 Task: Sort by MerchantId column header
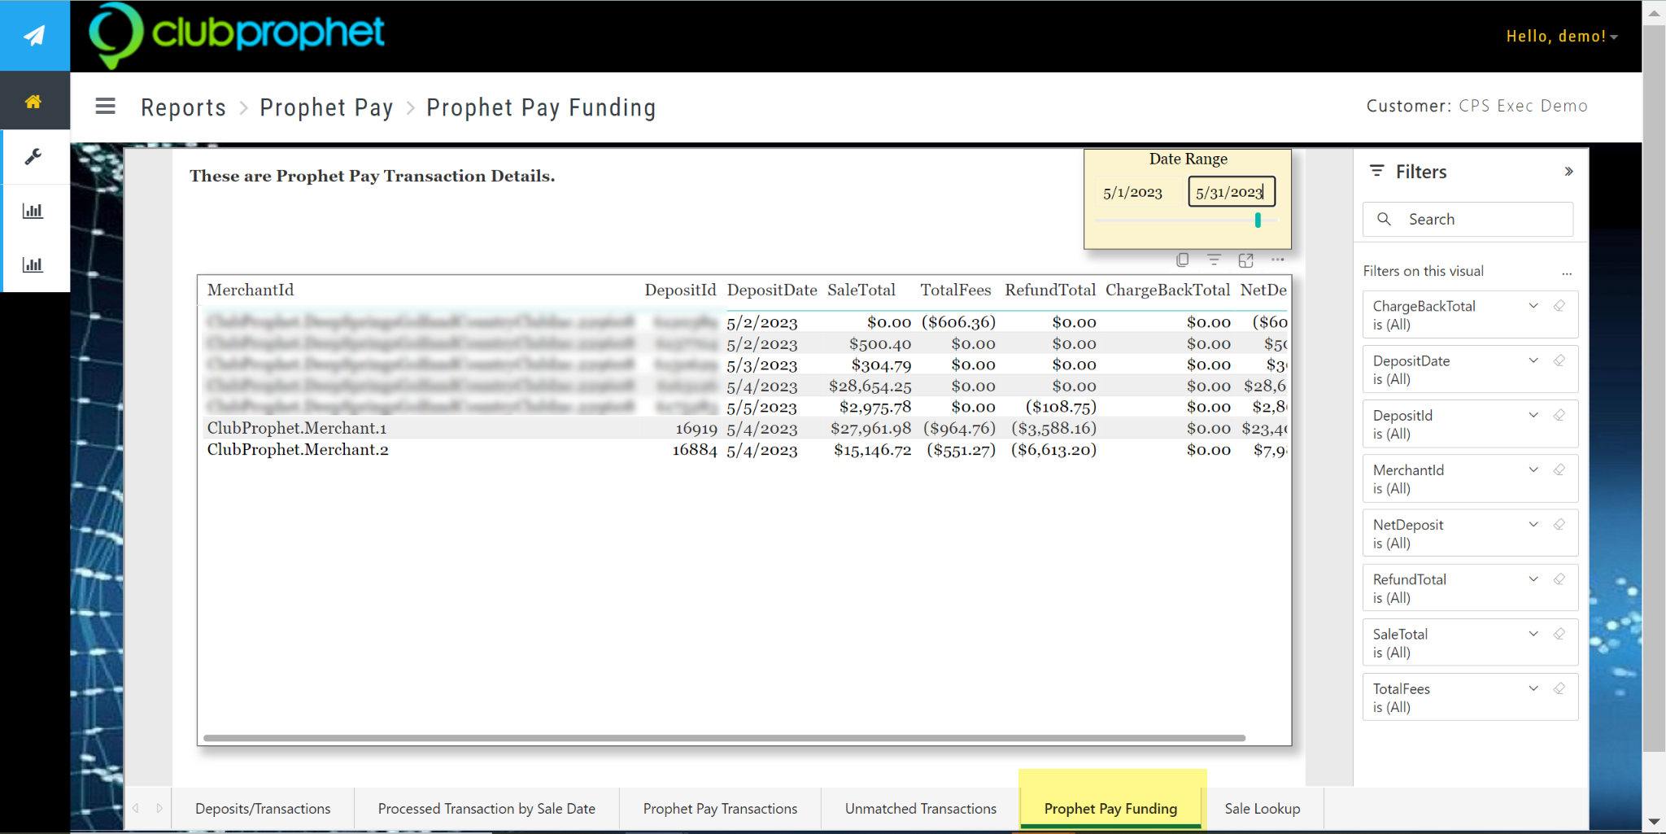[x=251, y=290]
